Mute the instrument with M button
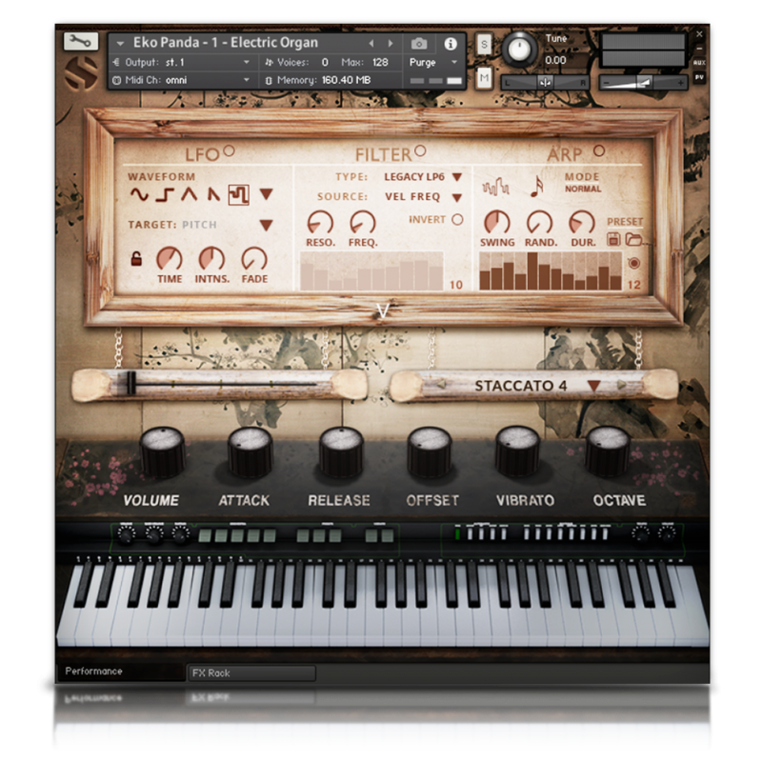 (484, 76)
